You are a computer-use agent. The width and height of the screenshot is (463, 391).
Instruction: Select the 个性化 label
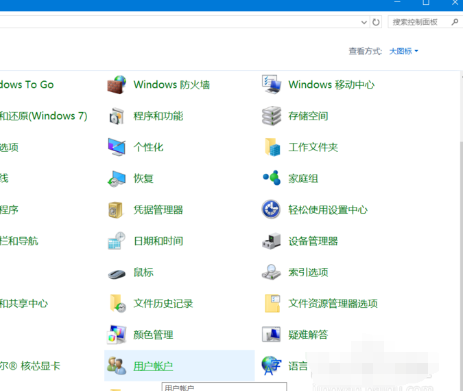148,147
